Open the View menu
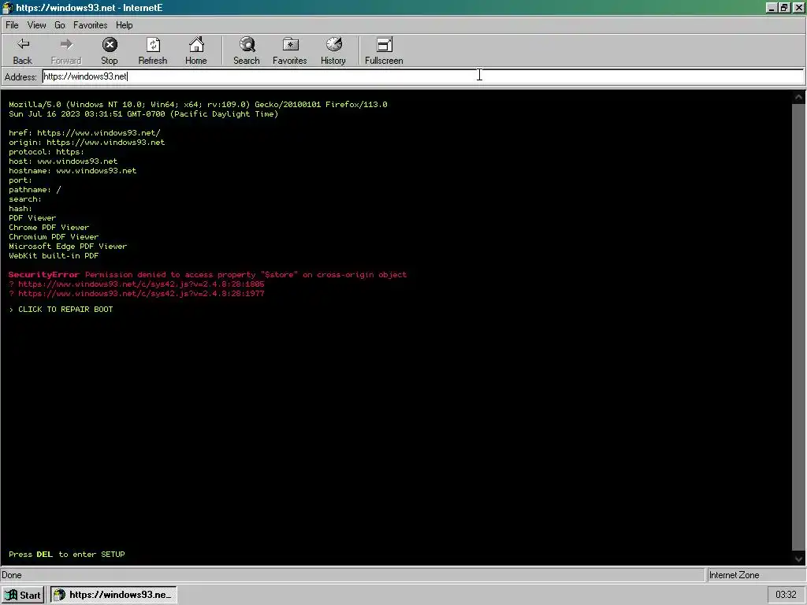 [x=36, y=25]
